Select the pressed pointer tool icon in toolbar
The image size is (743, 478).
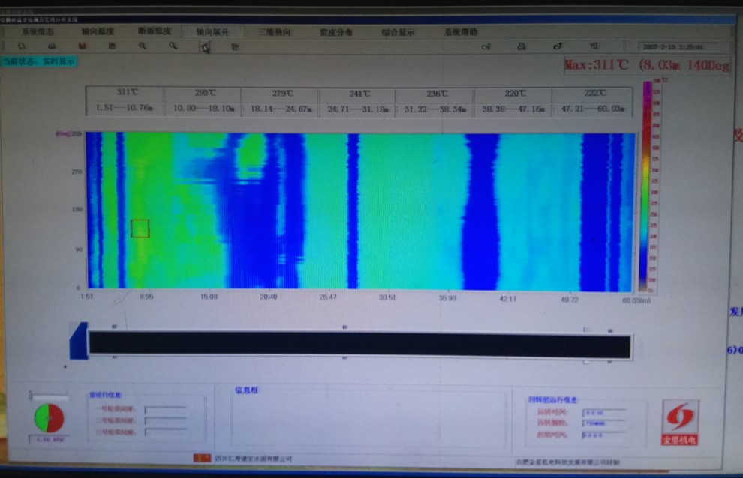204,47
